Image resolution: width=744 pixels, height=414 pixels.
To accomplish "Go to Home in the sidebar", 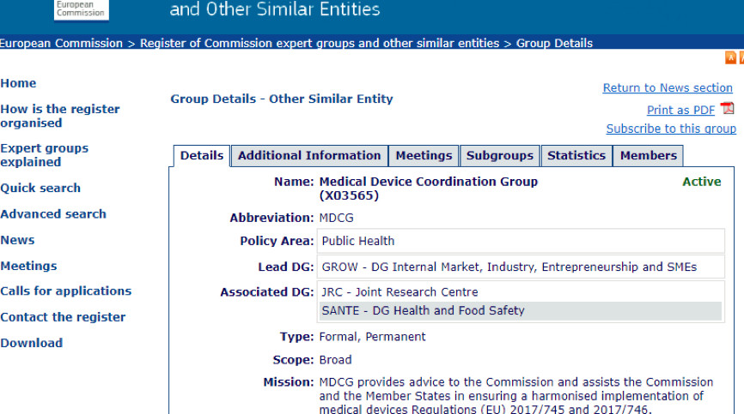I will click(18, 83).
